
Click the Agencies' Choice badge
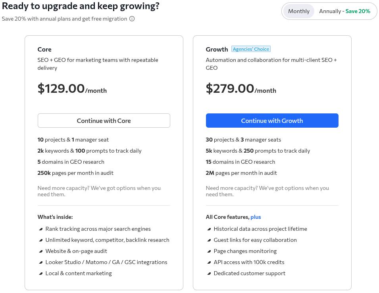(251, 49)
